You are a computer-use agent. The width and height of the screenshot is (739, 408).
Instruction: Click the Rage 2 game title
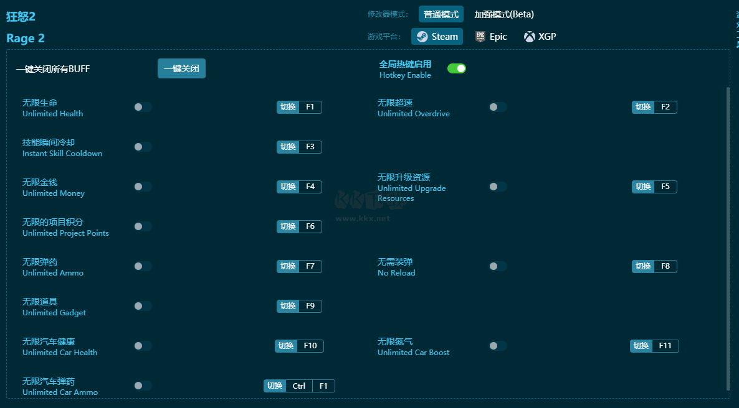click(26, 38)
